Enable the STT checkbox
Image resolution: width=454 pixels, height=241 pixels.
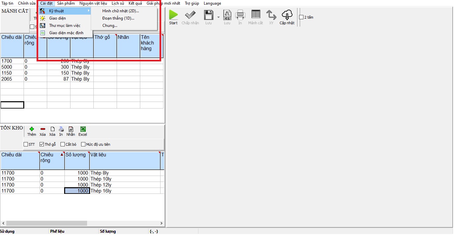(x=26, y=144)
